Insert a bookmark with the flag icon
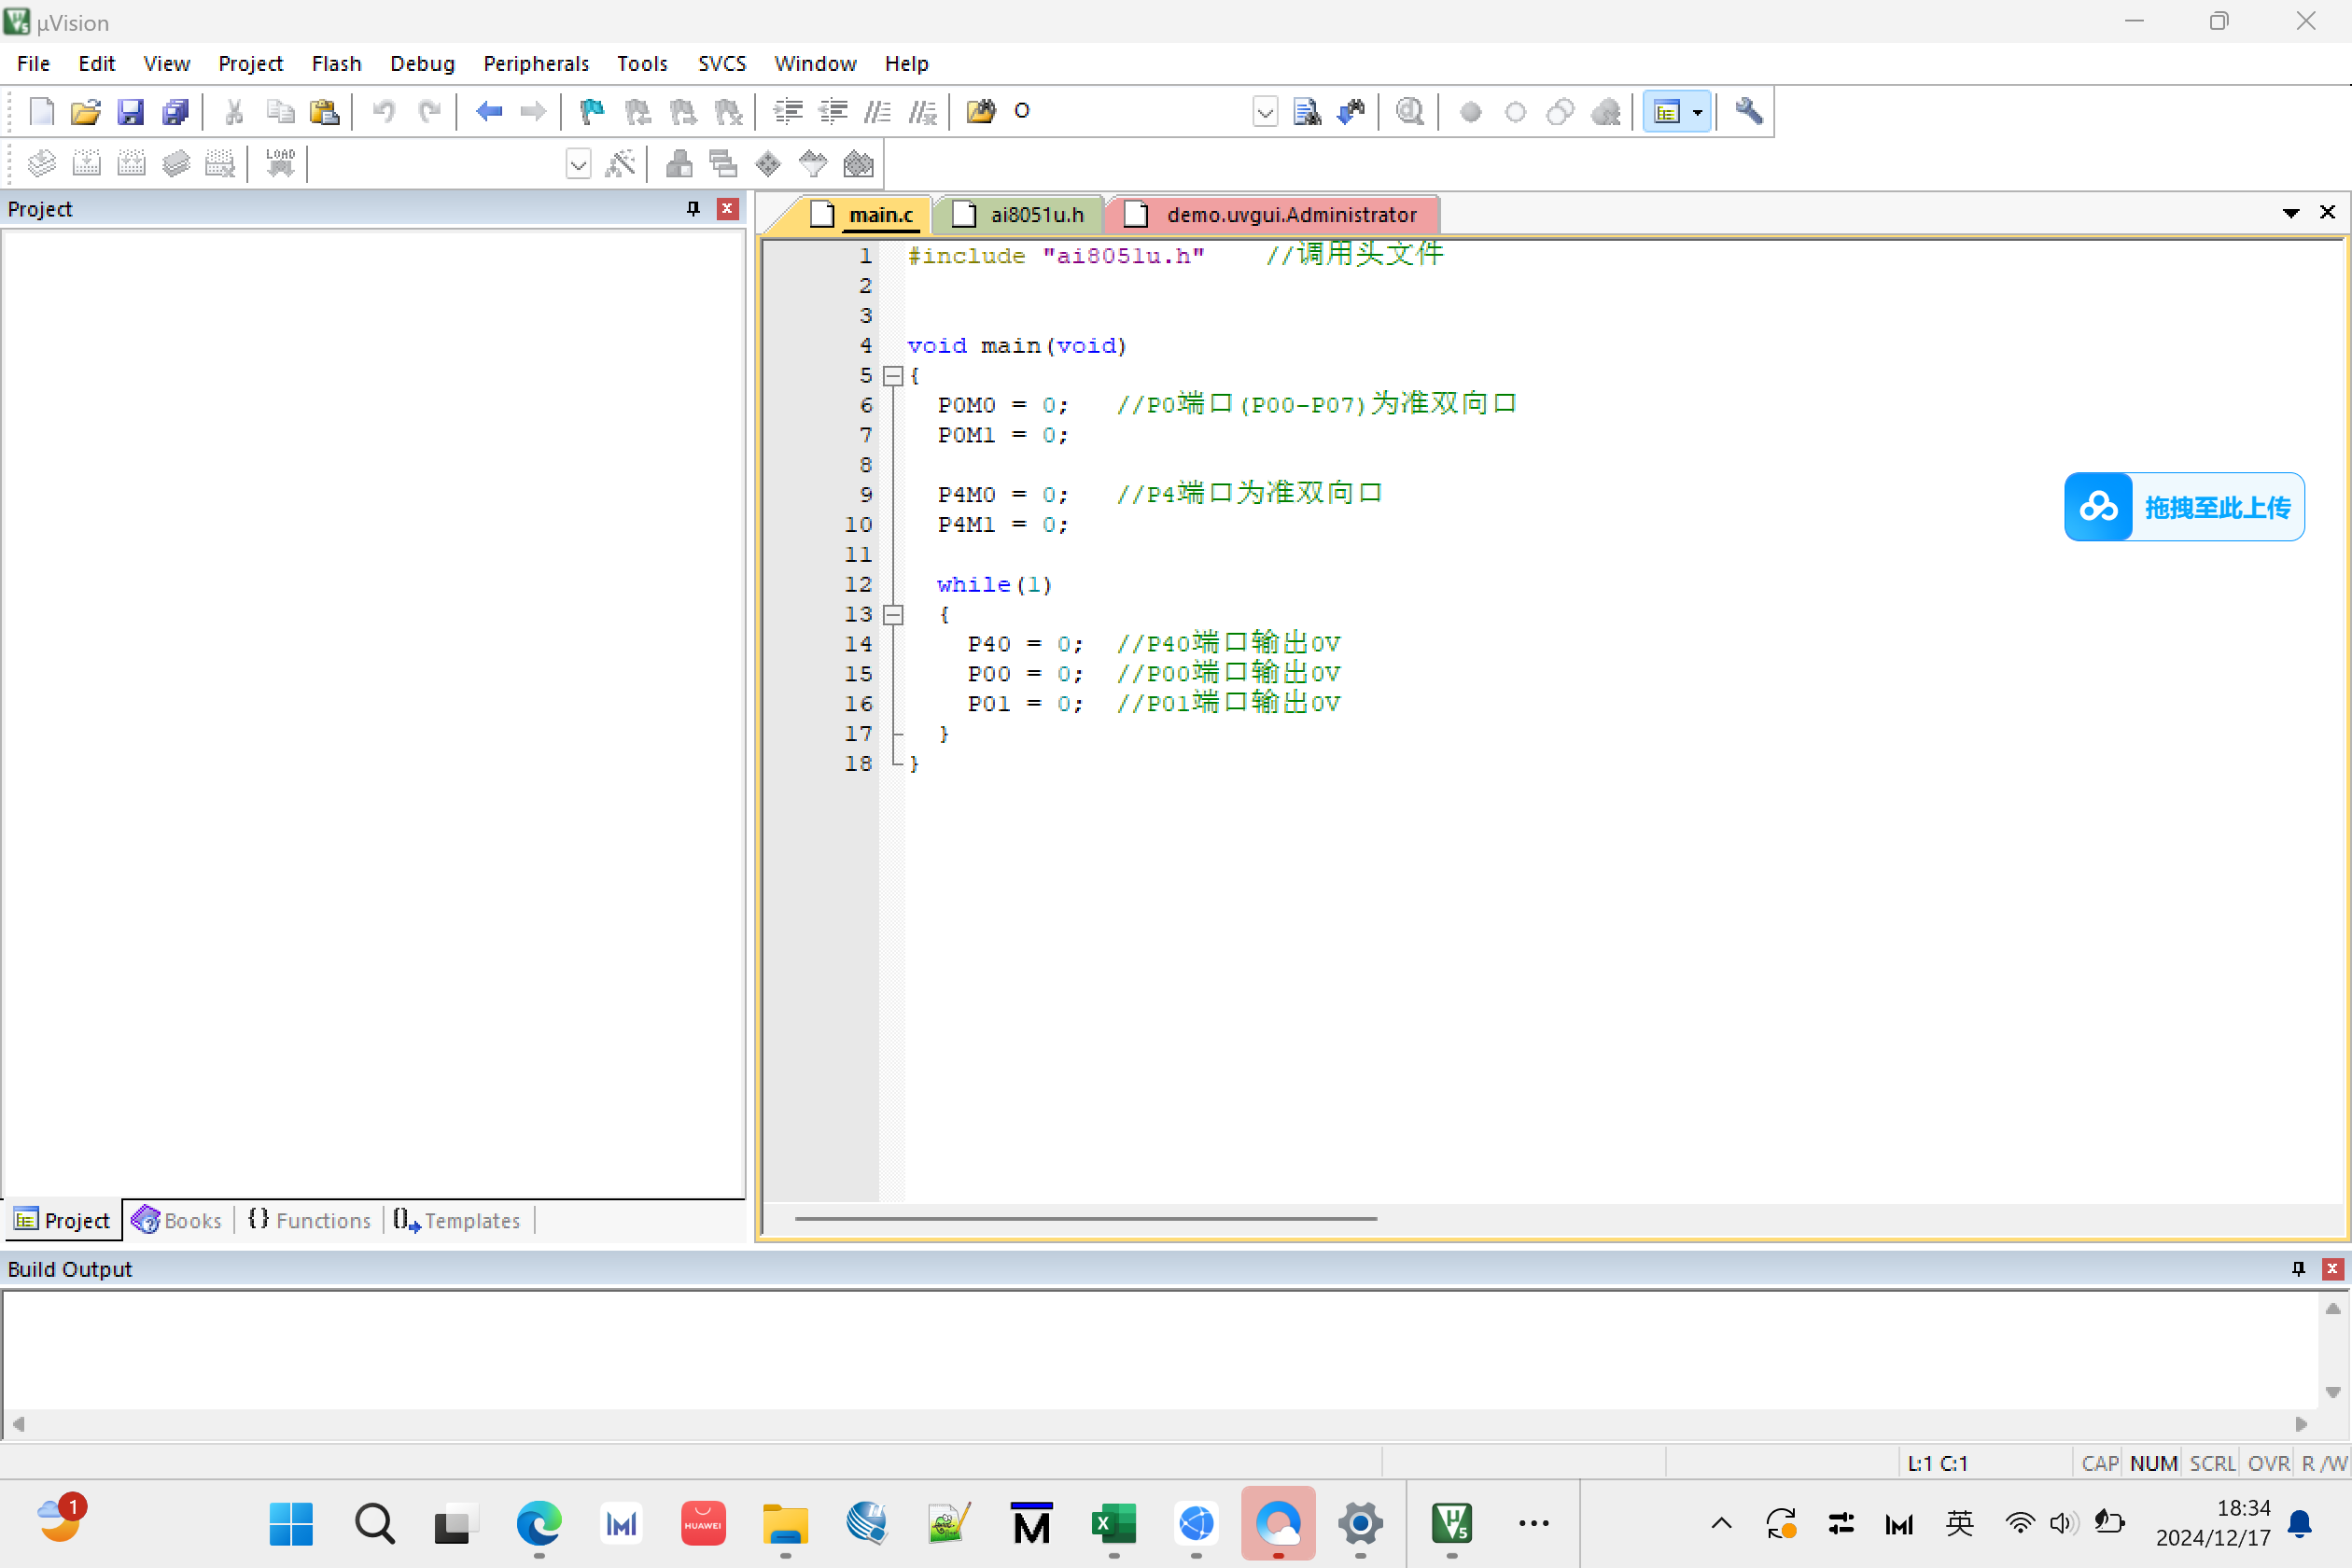Screen dimensions: 2352x1568 coord(592,111)
